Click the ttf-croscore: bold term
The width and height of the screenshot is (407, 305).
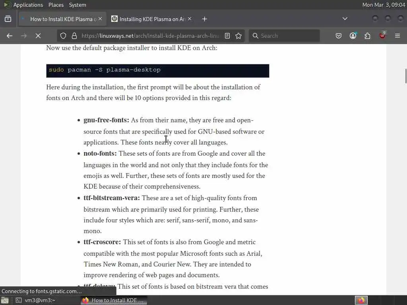pos(102,242)
